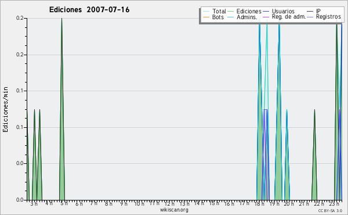Screen dimensions: 348x215
Task: Click the '16 h' x-axis label
Action: pos(229,203)
